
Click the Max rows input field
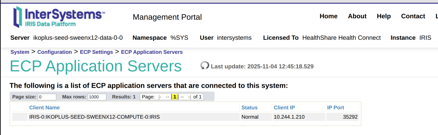tap(97, 97)
